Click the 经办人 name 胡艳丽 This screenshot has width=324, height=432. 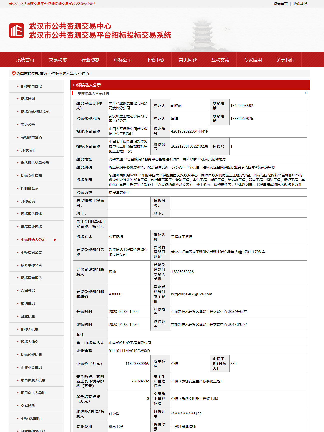click(176, 106)
